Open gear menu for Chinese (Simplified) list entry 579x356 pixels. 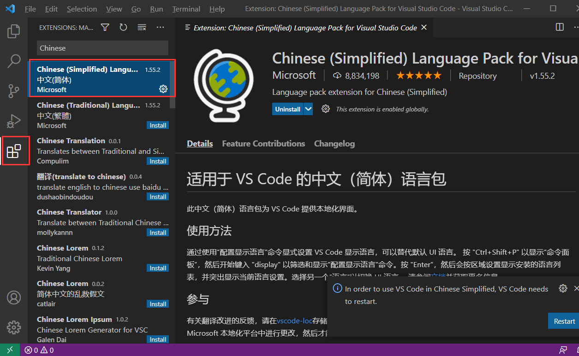coord(163,89)
